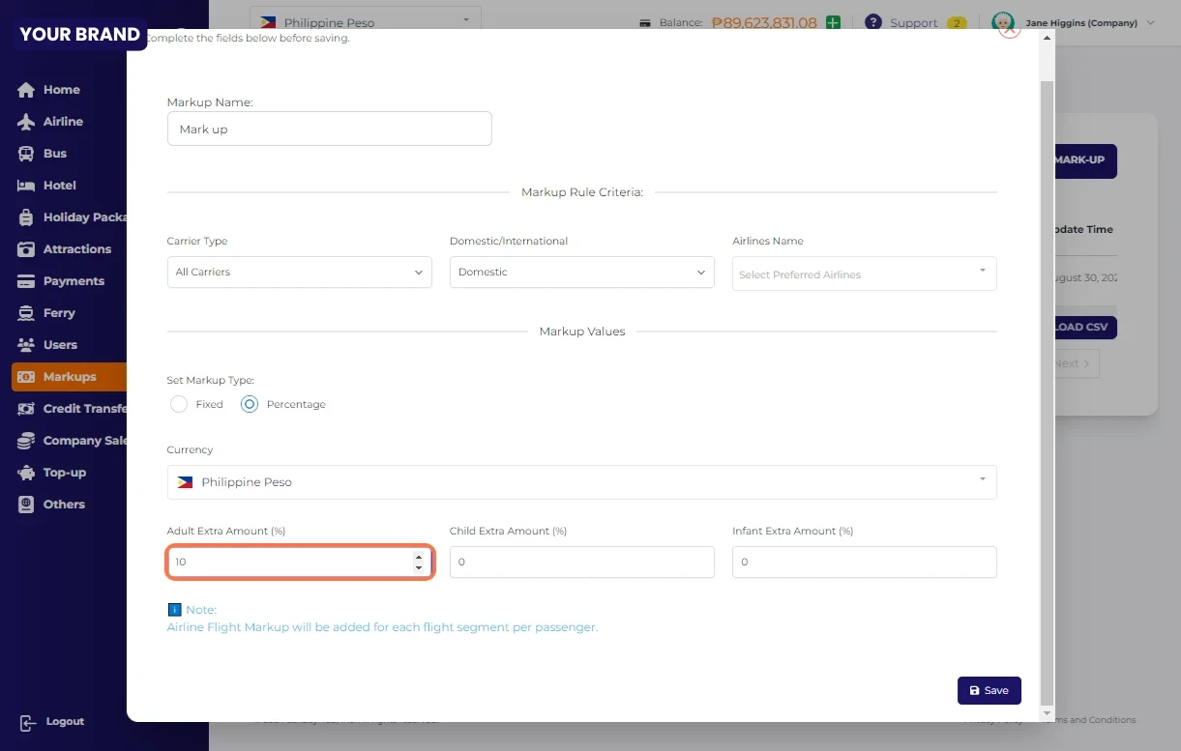Open the Select Preferred Airlines dropdown
The image size is (1181, 751).
point(864,274)
